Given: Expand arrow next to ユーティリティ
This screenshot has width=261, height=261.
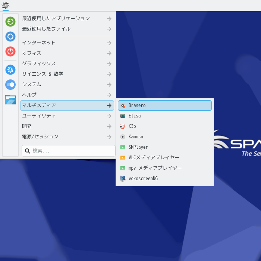Looking at the screenshot, I should pos(109,116).
